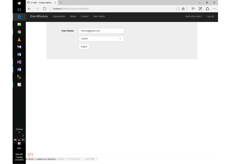Close the V-next Create Admin tab
Image resolution: width=231 pixels, height=164 pixels.
[55, 3]
